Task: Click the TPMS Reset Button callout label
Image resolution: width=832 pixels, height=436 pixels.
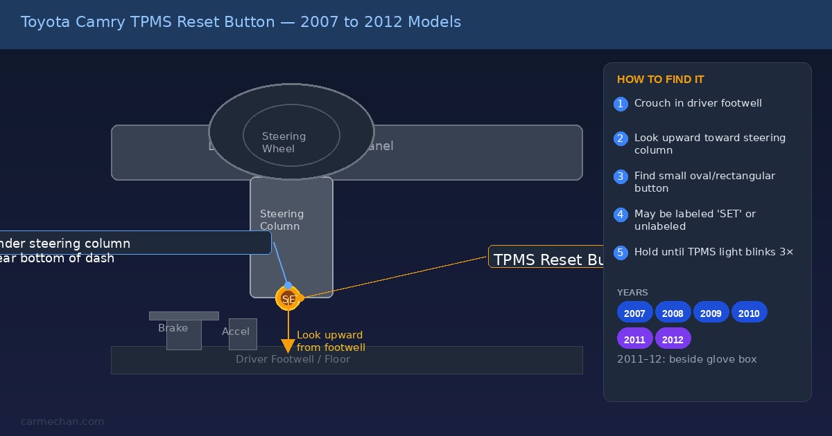Action: 546,257
